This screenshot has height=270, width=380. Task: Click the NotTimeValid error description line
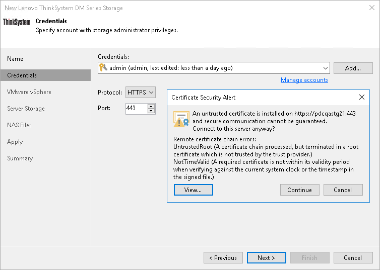tap(264, 169)
